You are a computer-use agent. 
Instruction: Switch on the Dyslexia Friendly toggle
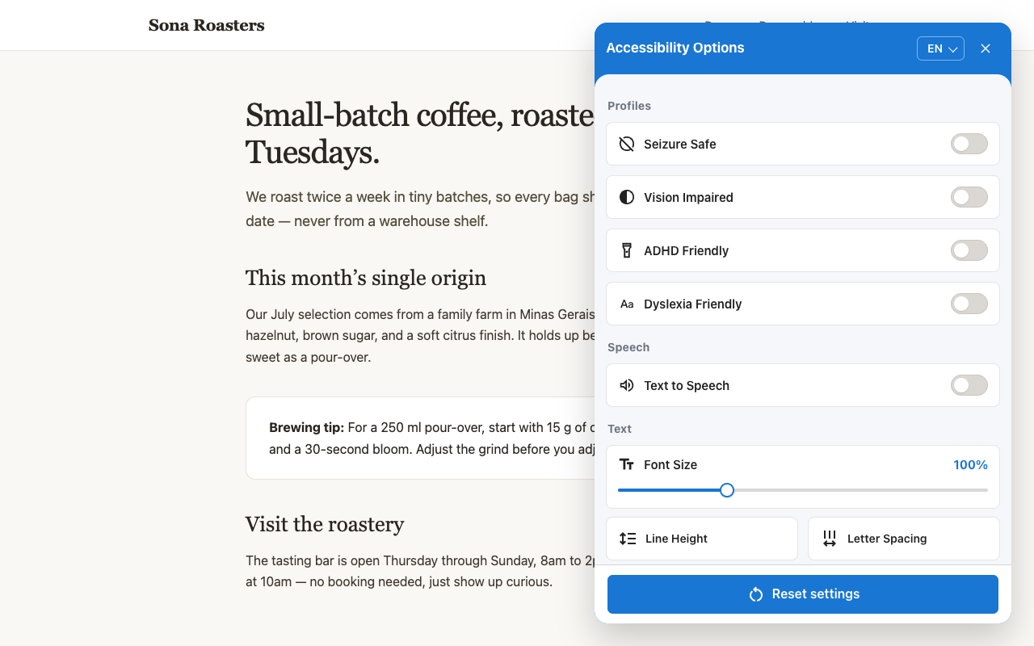969,304
